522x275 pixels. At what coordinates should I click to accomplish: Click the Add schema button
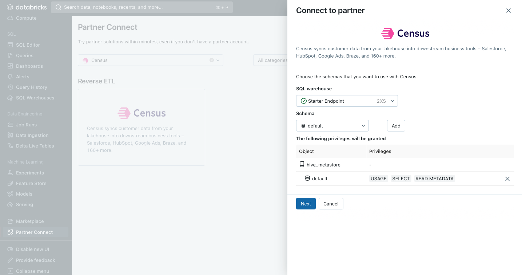point(396,126)
